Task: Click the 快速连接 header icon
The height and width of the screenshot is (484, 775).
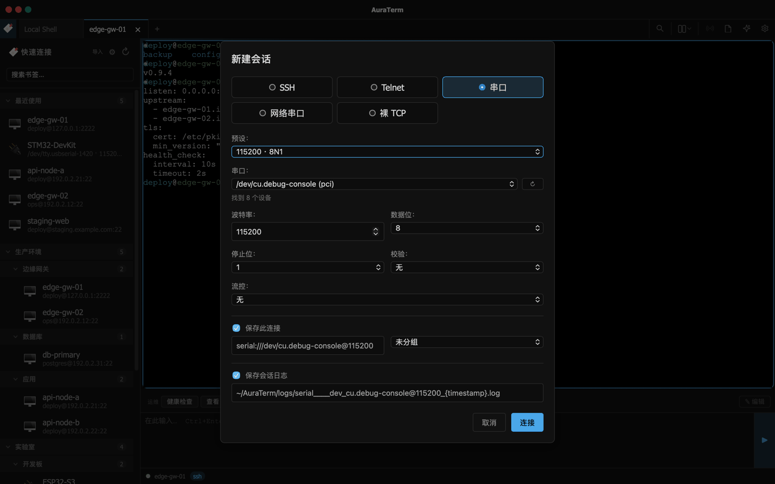Action: pos(13,52)
